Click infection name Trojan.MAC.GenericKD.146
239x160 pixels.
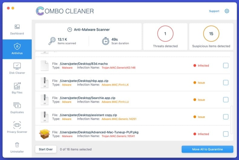(x=119, y=68)
